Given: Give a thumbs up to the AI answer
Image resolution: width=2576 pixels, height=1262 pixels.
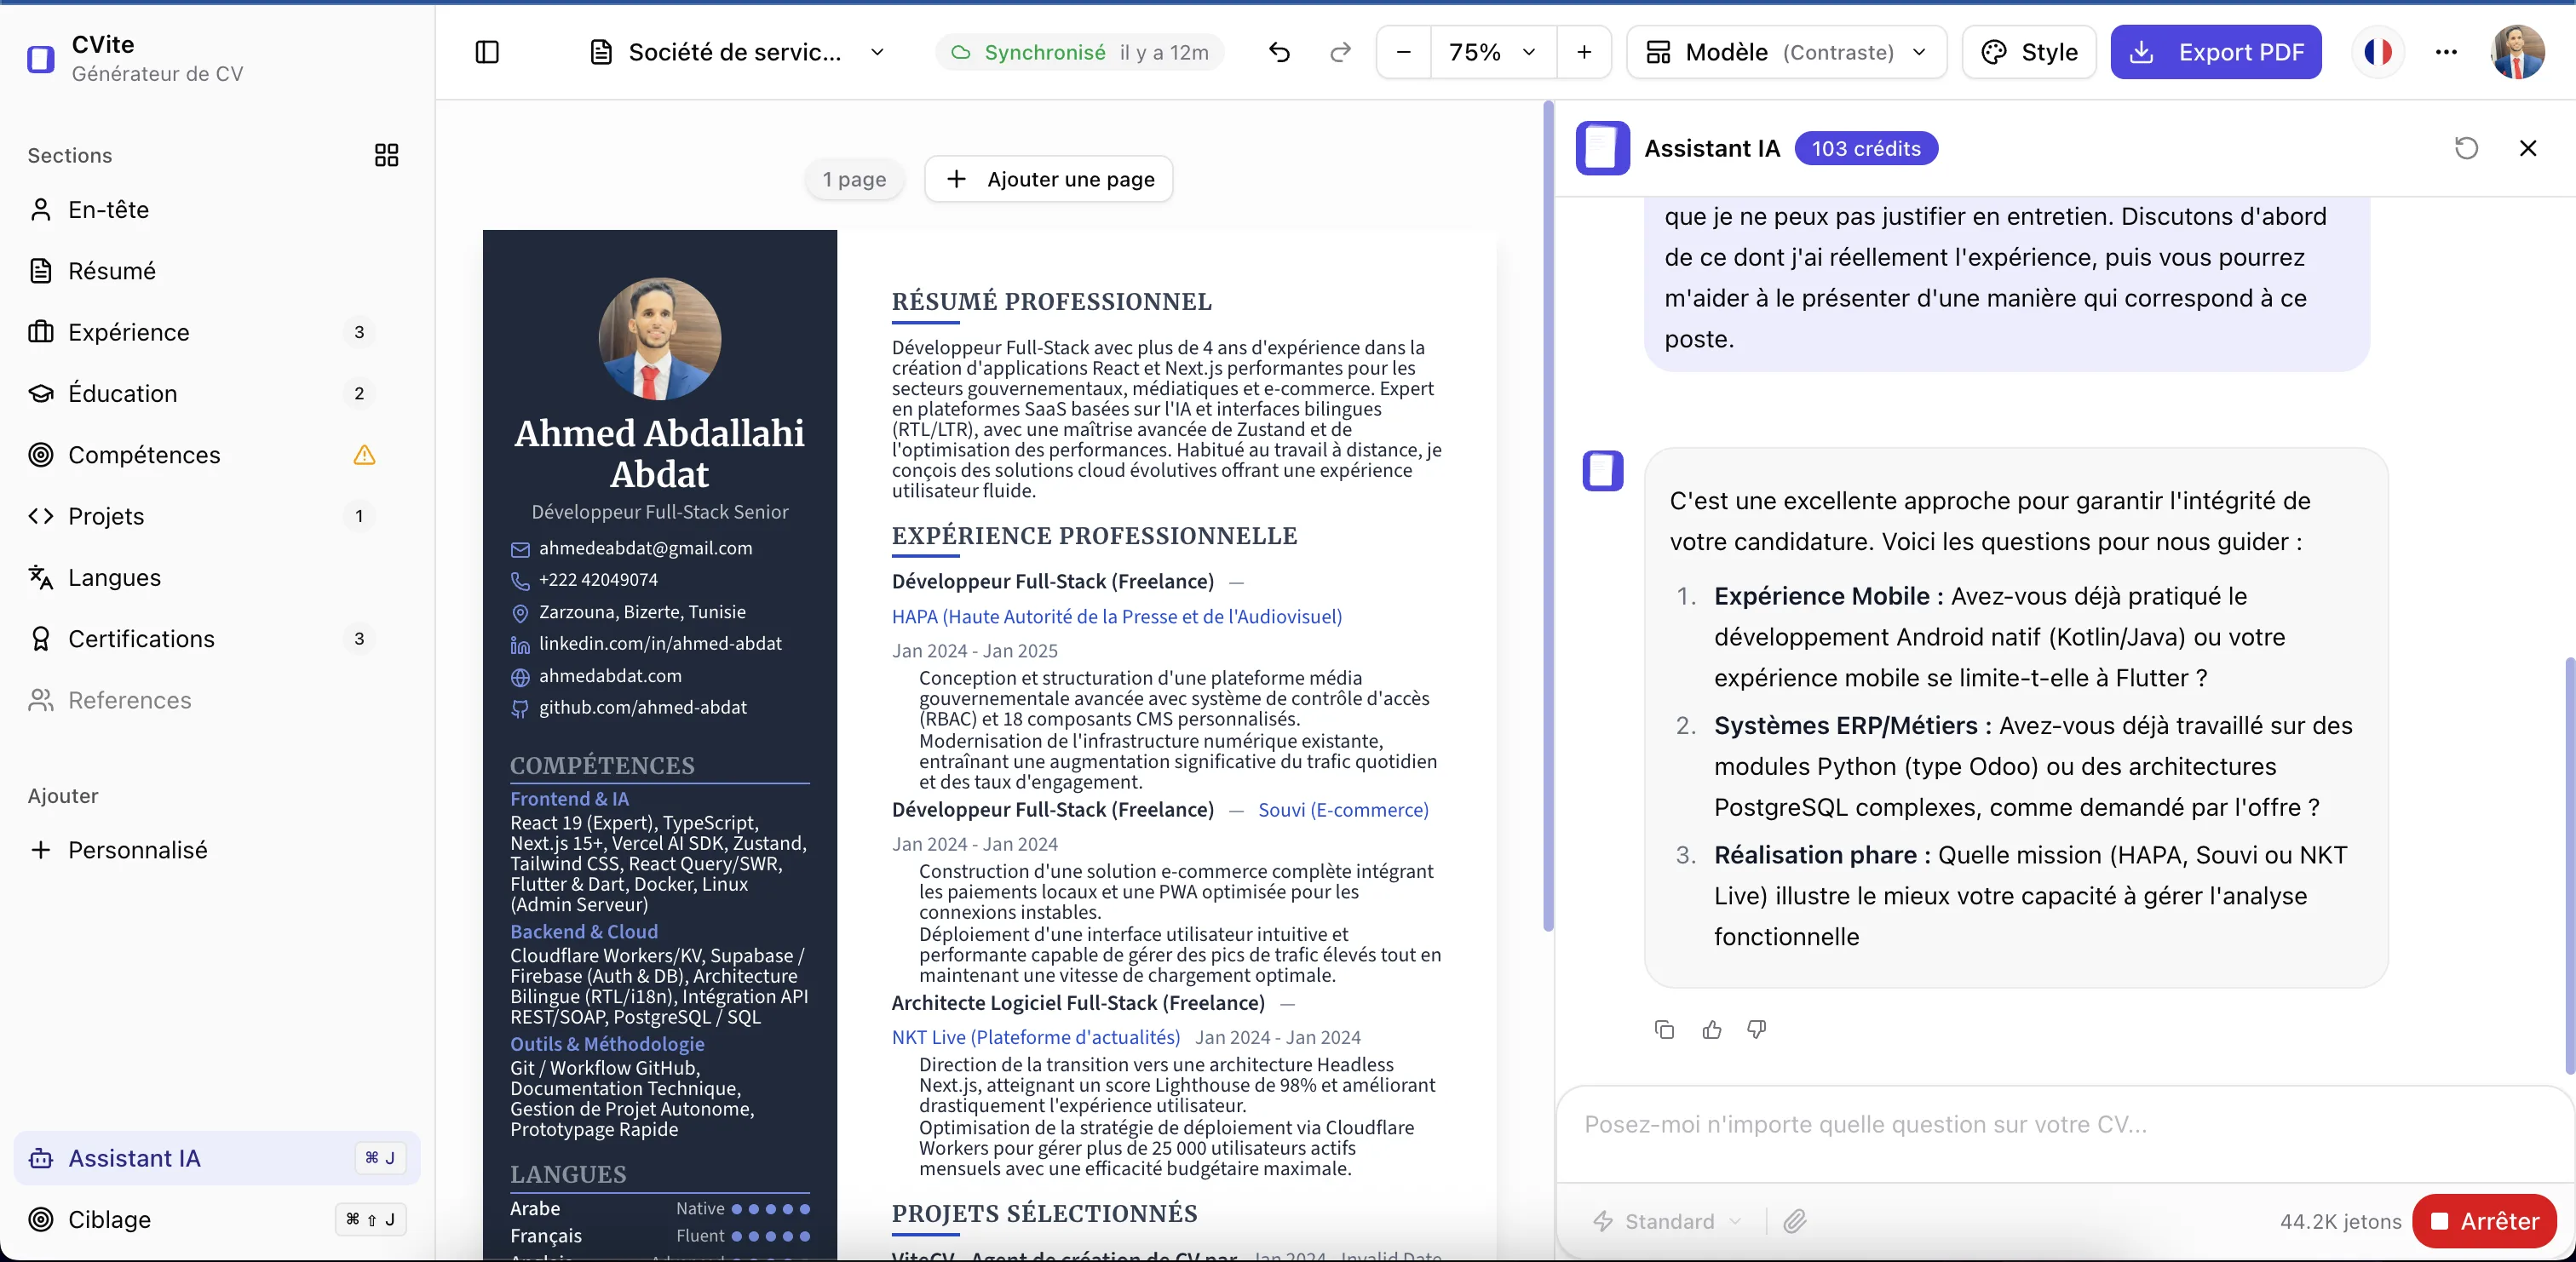Looking at the screenshot, I should [x=1711, y=1029].
